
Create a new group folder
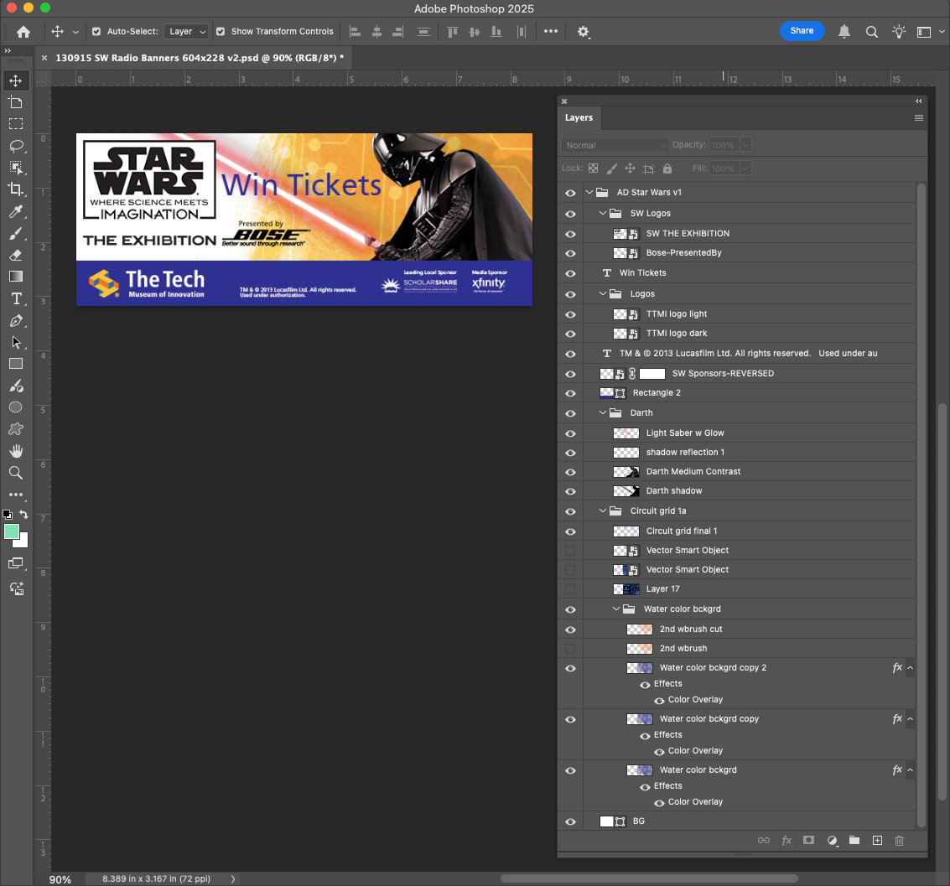(x=854, y=841)
